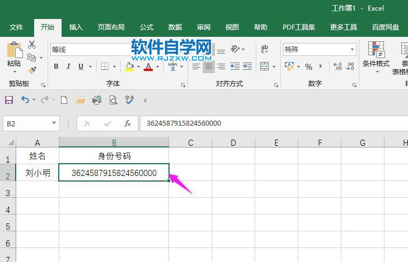
Task: Select the Format Painter brush
Action: point(32,70)
